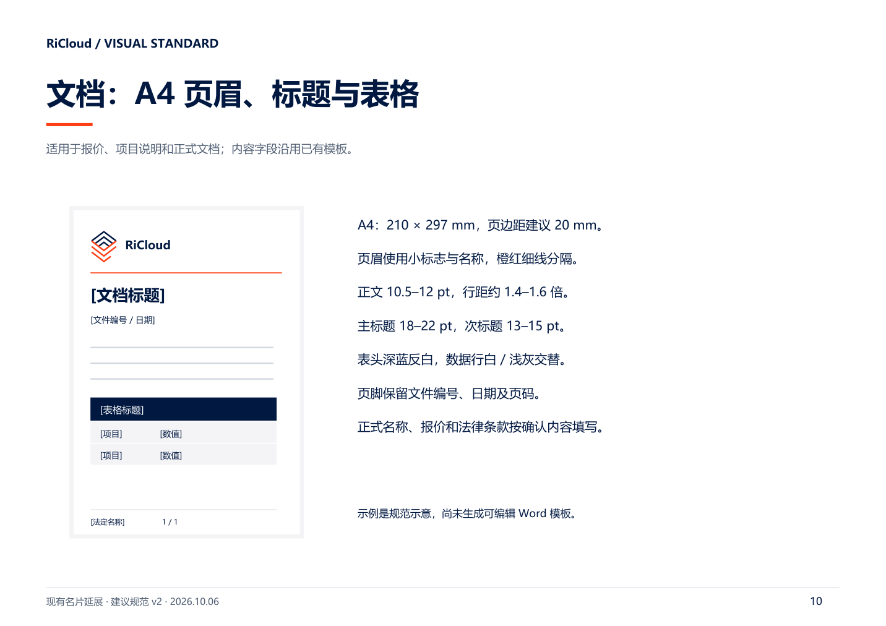Select the note "示例是规范示意，尚未生成可编辑 Word 模板。"
This screenshot has height=626, width=886.
point(468,513)
